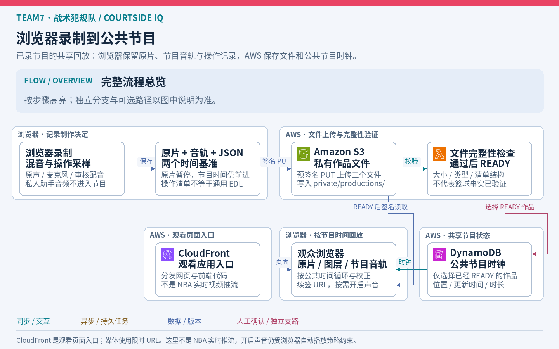The image size is (559, 349).
Task: Select the 异步 / 持久任务 legend entry
Action: [x=104, y=321]
